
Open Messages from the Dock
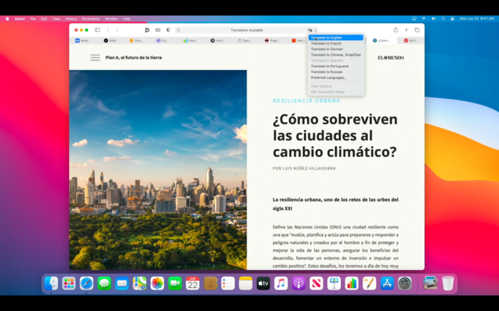(x=104, y=283)
